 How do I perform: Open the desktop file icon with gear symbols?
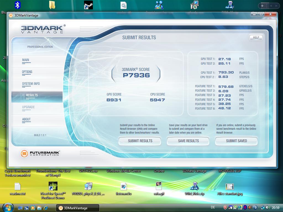pos(124,5)
